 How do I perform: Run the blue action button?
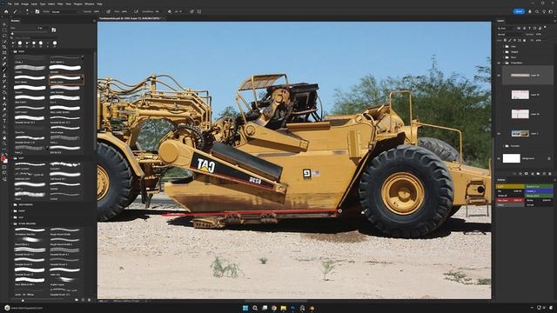pyautogui.click(x=539, y=191)
